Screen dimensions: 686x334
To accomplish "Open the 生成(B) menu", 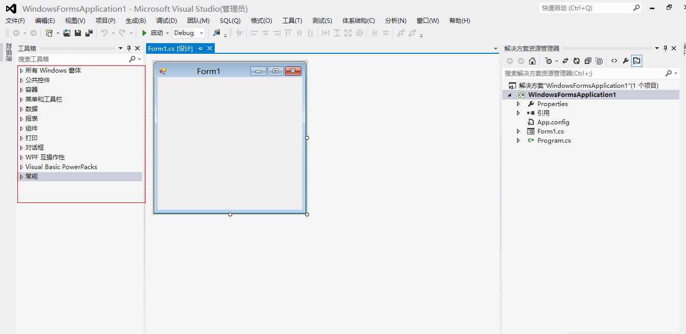I will point(136,20).
